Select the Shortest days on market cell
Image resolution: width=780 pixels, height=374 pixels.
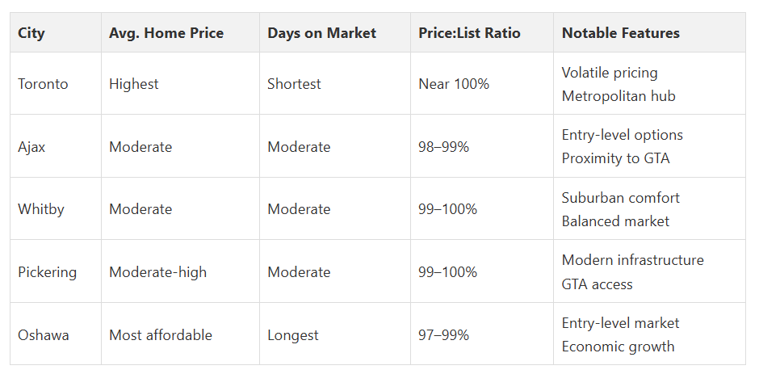coord(294,84)
